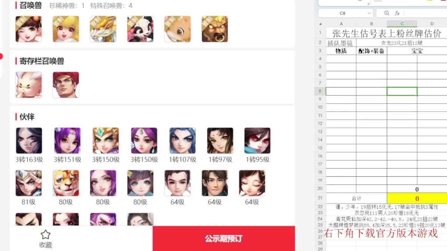Screen dimensions: 447x251
Task: Select column C header
Action: coord(402,24)
